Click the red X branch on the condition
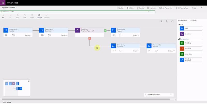Image resolution: width=207 pixels, height=104 pixels. pos(90,38)
